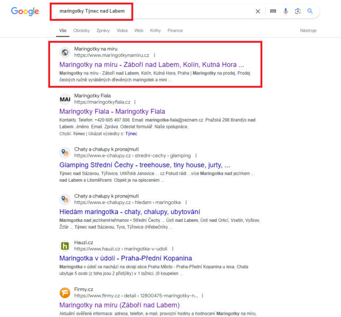Screen dimensions: 341x317
Task: Switch to Obrázky tab
Action: [x=81, y=31]
